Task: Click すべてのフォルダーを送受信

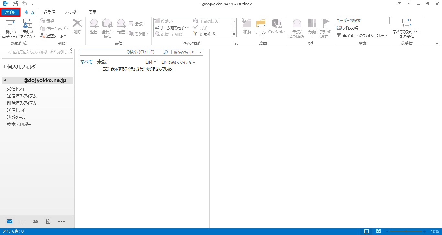Action: pos(406,29)
